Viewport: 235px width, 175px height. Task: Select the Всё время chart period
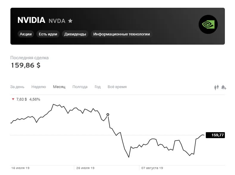tap(117, 87)
